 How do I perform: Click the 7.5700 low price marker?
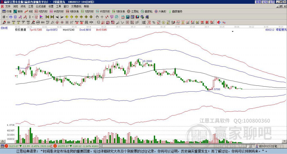pos(216,89)
